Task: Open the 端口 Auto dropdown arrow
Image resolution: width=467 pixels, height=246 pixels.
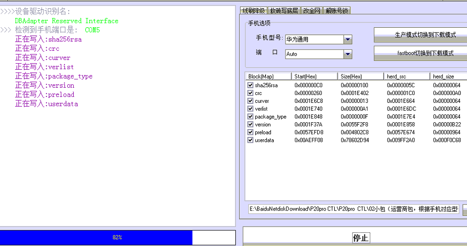Action: [347, 54]
